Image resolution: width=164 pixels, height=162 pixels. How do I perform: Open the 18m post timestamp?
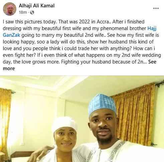[x=23, y=12]
